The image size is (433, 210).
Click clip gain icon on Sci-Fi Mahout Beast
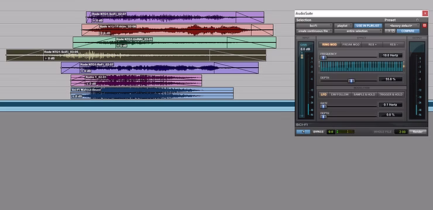[x=73, y=96]
